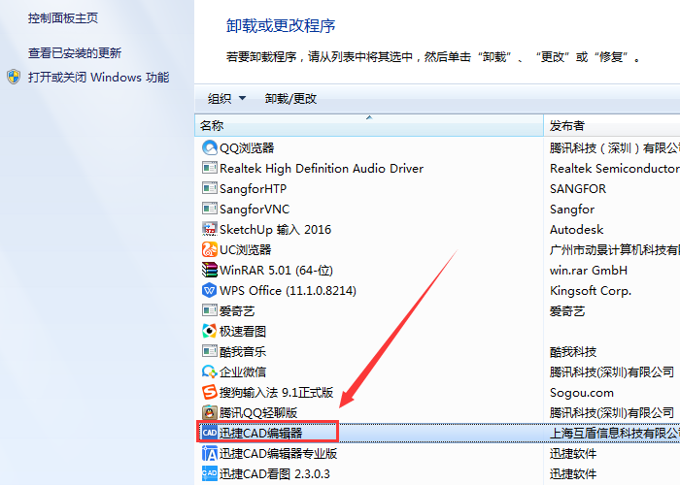Select Realtek High Definition Audio Driver entry
This screenshot has height=485, width=680.
(322, 169)
